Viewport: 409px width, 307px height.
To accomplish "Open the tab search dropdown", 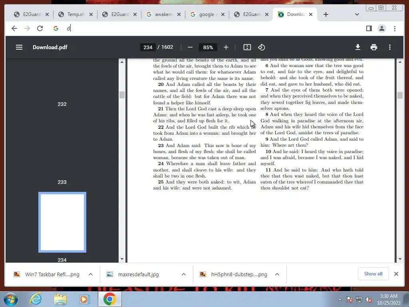I will 357,14.
